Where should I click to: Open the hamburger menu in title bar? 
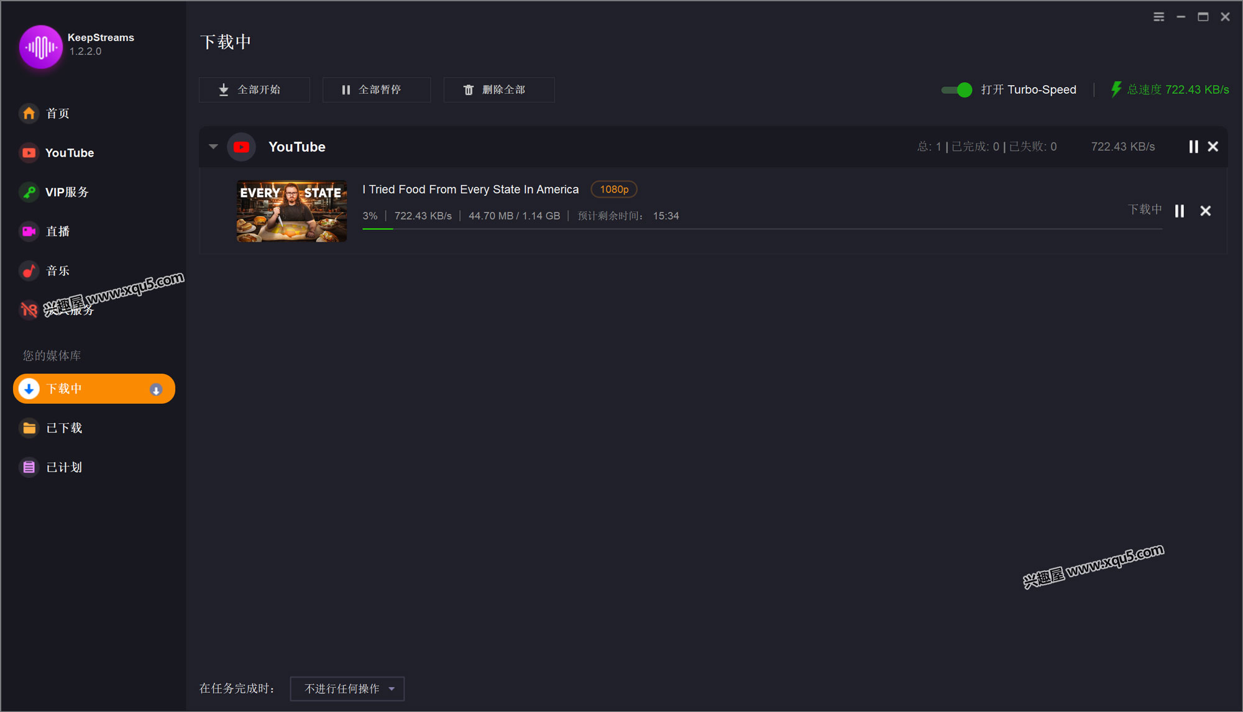pos(1159,17)
